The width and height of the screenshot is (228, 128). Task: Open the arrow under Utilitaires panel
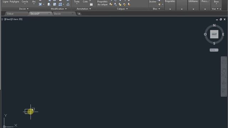pyautogui.click(x=193, y=9)
